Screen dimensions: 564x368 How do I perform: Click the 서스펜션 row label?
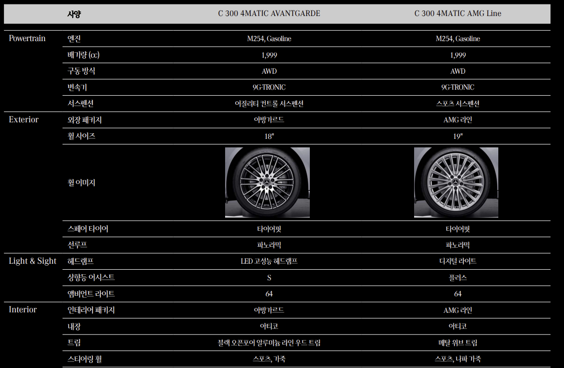(x=81, y=104)
